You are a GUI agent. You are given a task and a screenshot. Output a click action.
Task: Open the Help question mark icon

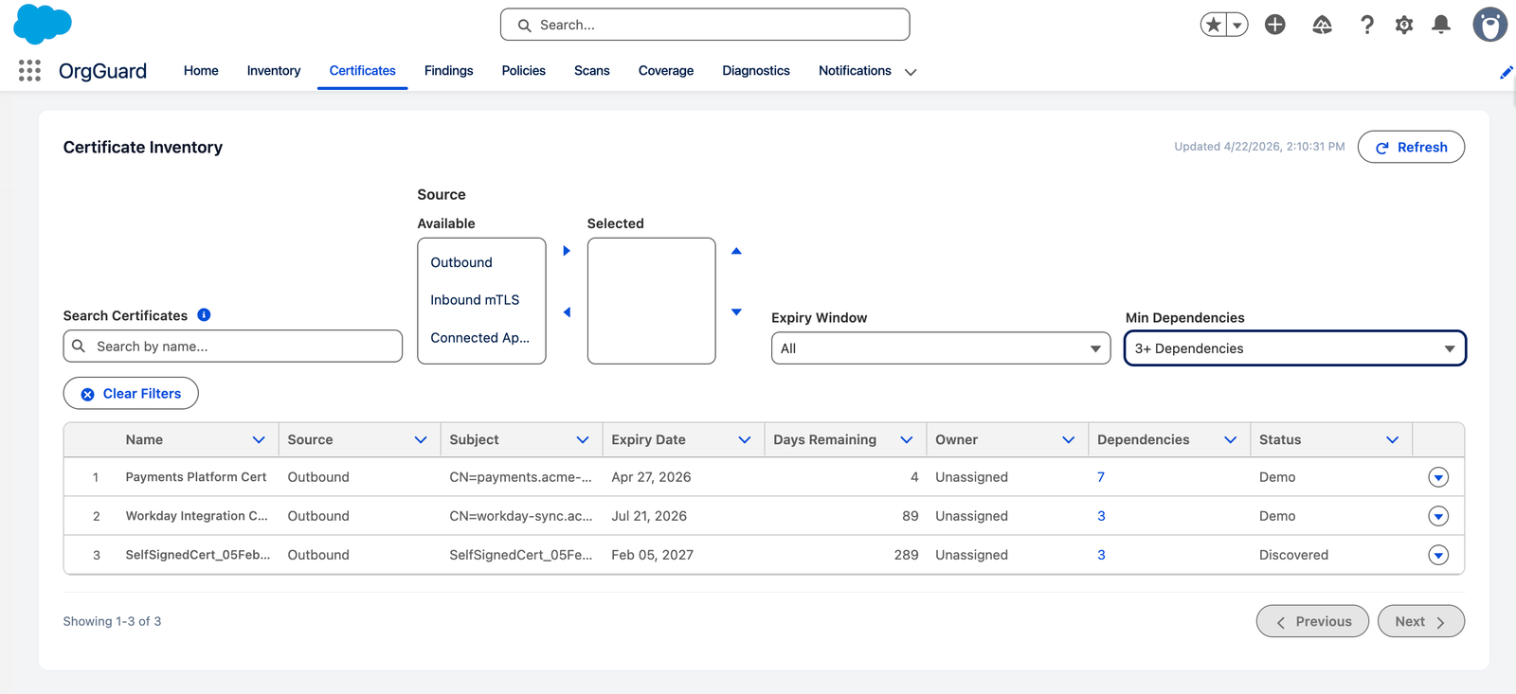point(1366,25)
